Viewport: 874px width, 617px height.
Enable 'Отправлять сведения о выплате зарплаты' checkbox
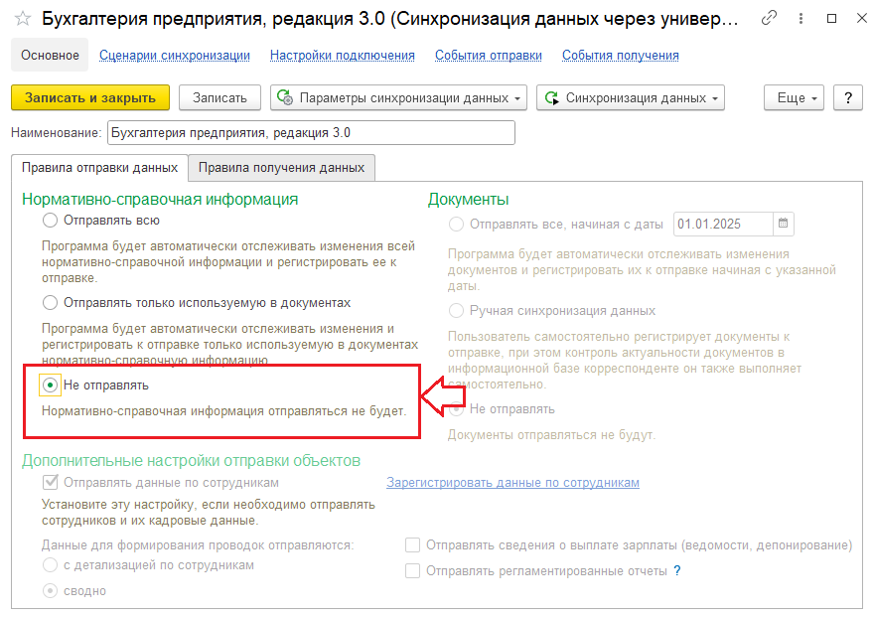(412, 545)
